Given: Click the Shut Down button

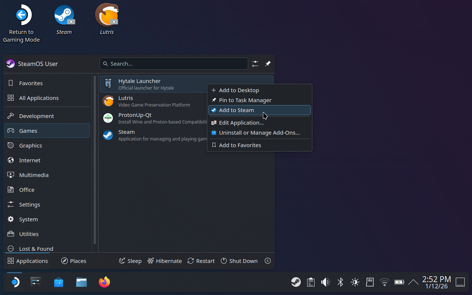Looking at the screenshot, I should (x=239, y=261).
